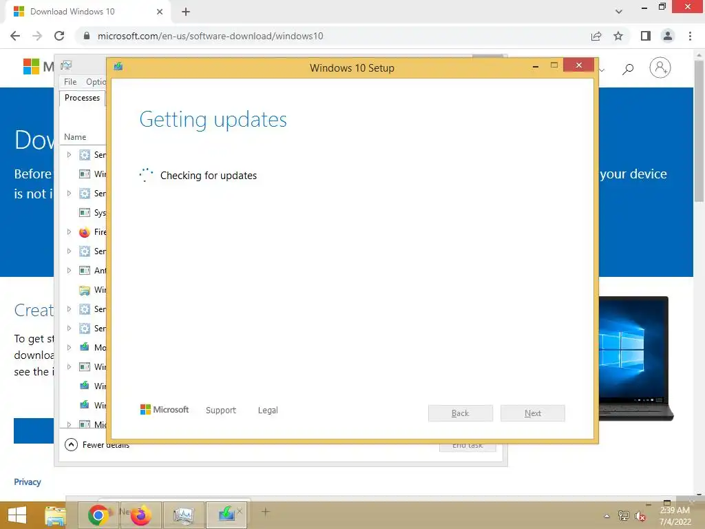Click the Task Manager title bar icon

tap(66, 65)
